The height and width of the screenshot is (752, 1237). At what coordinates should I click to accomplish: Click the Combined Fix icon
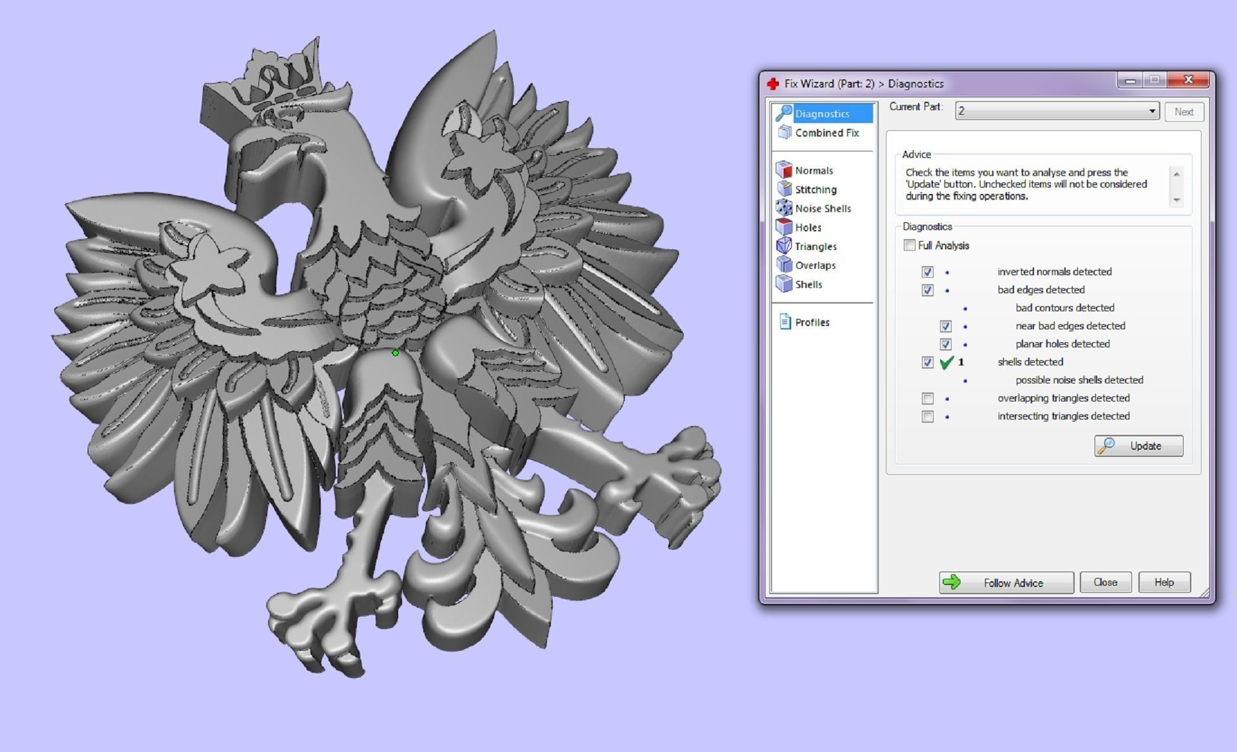click(784, 132)
